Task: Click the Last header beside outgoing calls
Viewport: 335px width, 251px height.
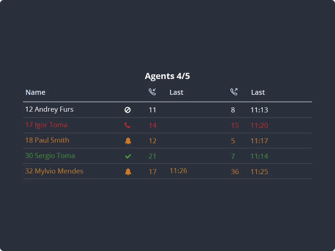Action: pos(258,92)
